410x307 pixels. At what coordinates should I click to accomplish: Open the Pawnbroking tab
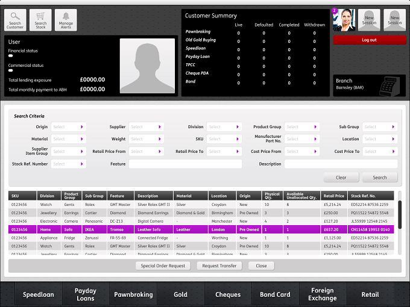133,294
